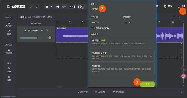Screen dimensions: 187x98
Task: Click bar 10 on the timeline ruler
Action: tap(173, 22)
